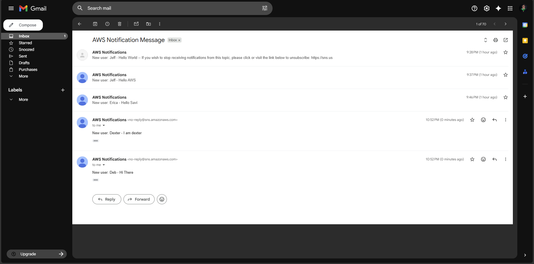The height and width of the screenshot is (264, 534).
Task: Star the 9:37 PM Hello AWS message
Action: 506,75
